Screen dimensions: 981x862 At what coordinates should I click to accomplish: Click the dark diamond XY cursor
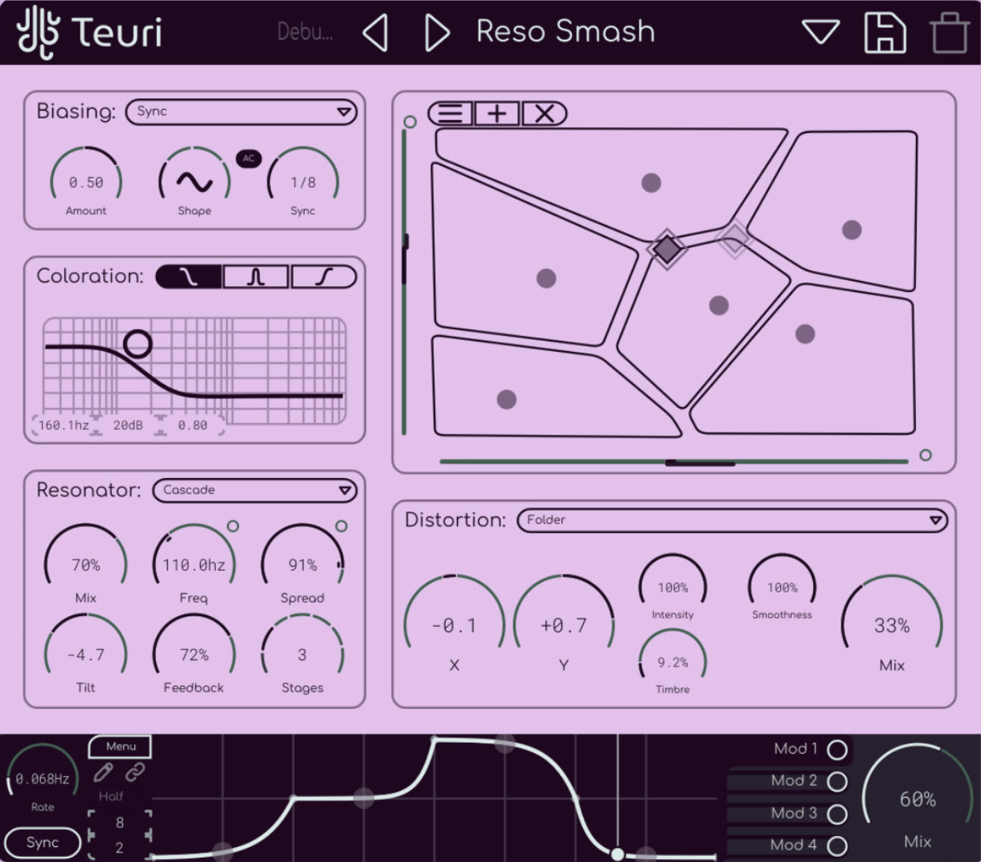click(667, 249)
